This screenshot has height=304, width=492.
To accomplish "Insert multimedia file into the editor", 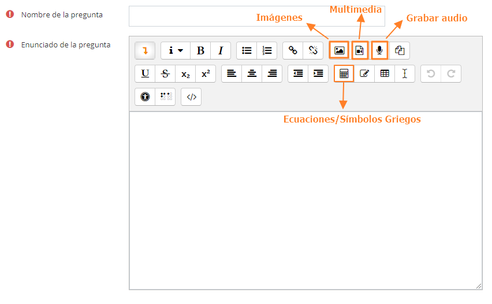I will pos(359,51).
